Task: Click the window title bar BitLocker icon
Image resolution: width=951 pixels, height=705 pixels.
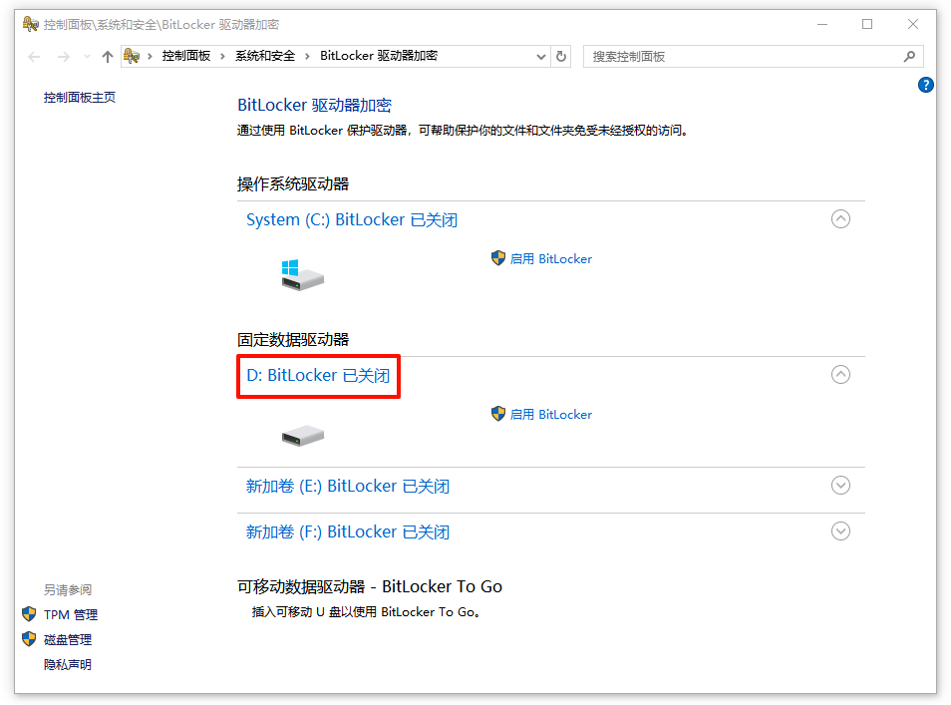Action: tap(30, 24)
